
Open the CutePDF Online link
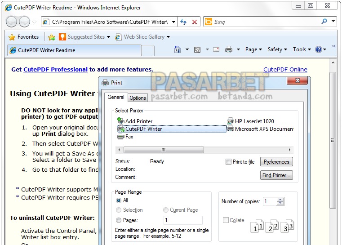[x=285, y=69]
